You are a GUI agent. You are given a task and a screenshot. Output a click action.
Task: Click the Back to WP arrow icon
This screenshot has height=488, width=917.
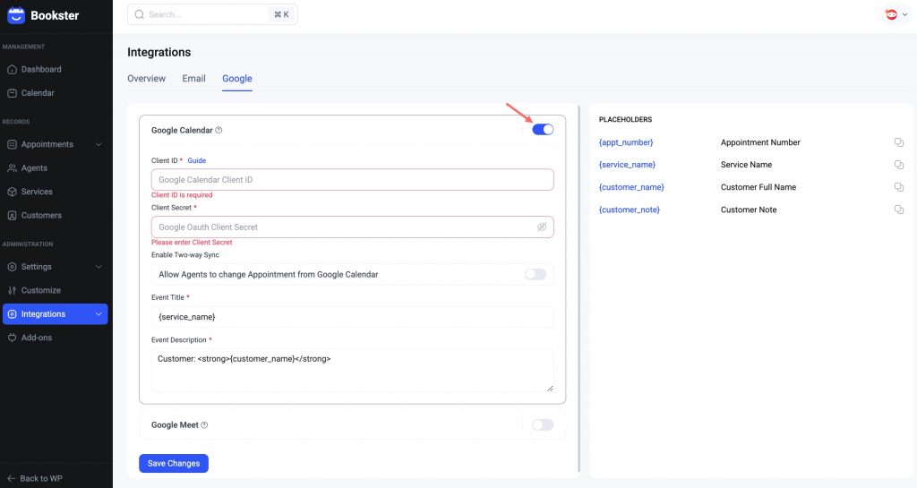(x=12, y=478)
